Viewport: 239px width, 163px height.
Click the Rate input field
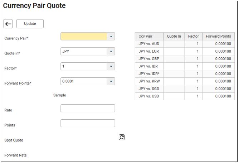click(x=88, y=108)
